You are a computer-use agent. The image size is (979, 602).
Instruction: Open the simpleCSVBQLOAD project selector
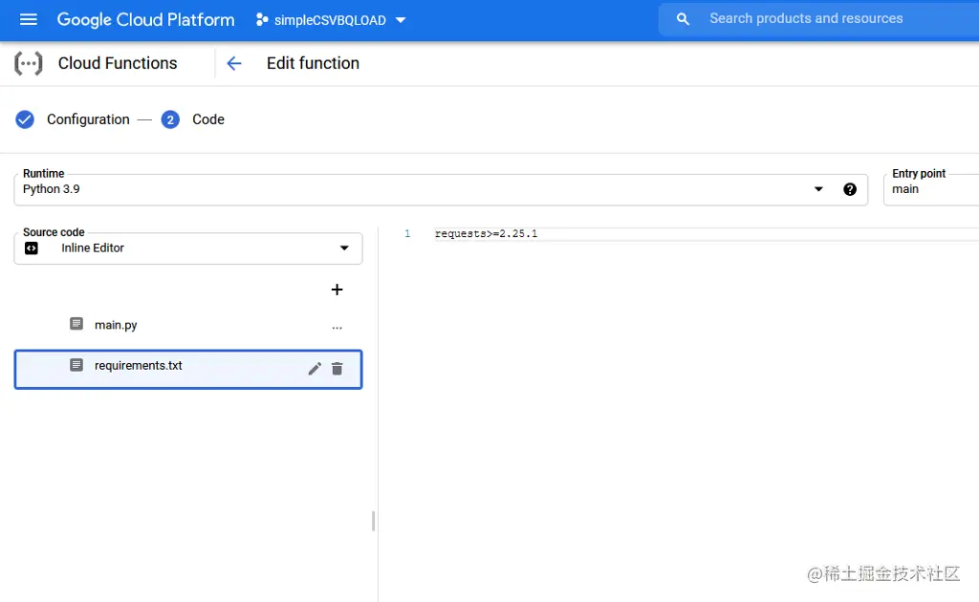coord(331,20)
